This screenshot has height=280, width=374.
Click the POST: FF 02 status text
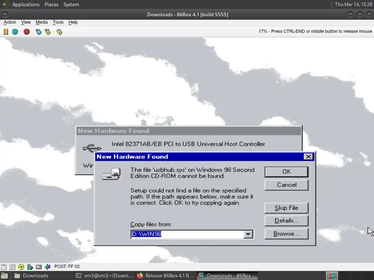[x=67, y=267]
